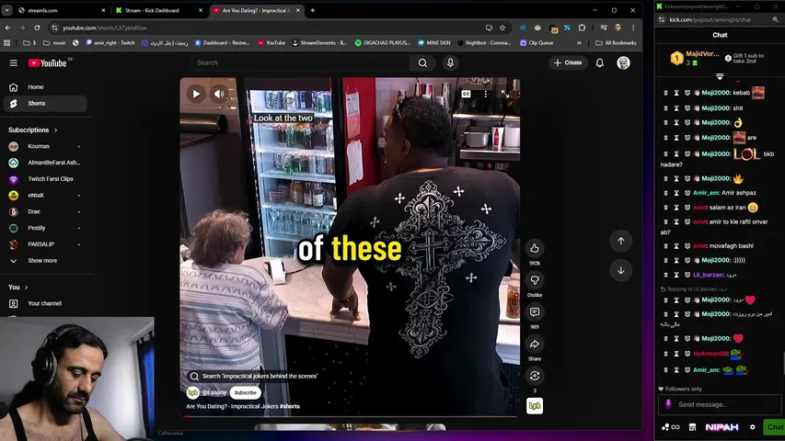Viewport: 785px width, 441px height.
Task: Open the Clip Queue bookmark
Action: (x=537, y=43)
